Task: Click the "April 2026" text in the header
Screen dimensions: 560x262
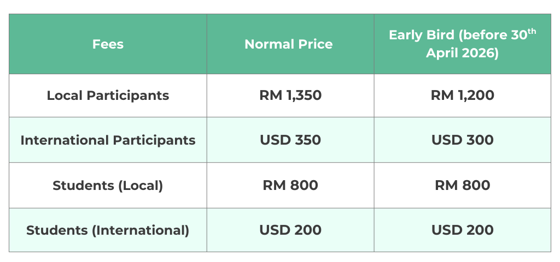Action: [462, 53]
